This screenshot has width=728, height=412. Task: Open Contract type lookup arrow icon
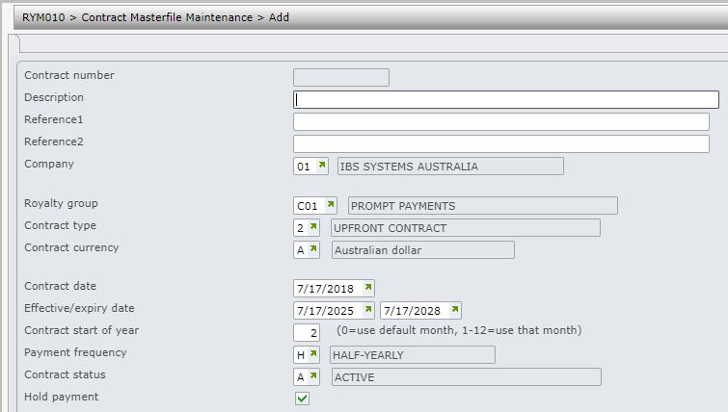point(313,226)
